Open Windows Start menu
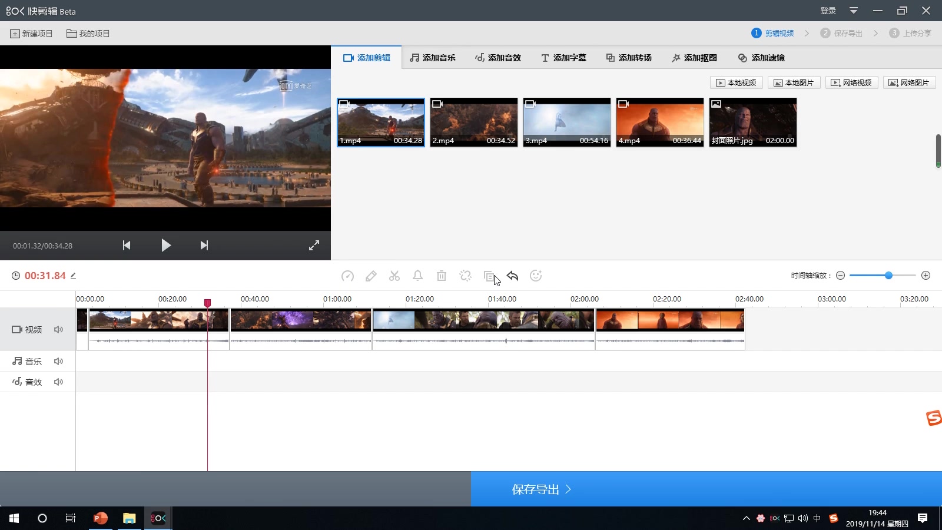 (14, 518)
